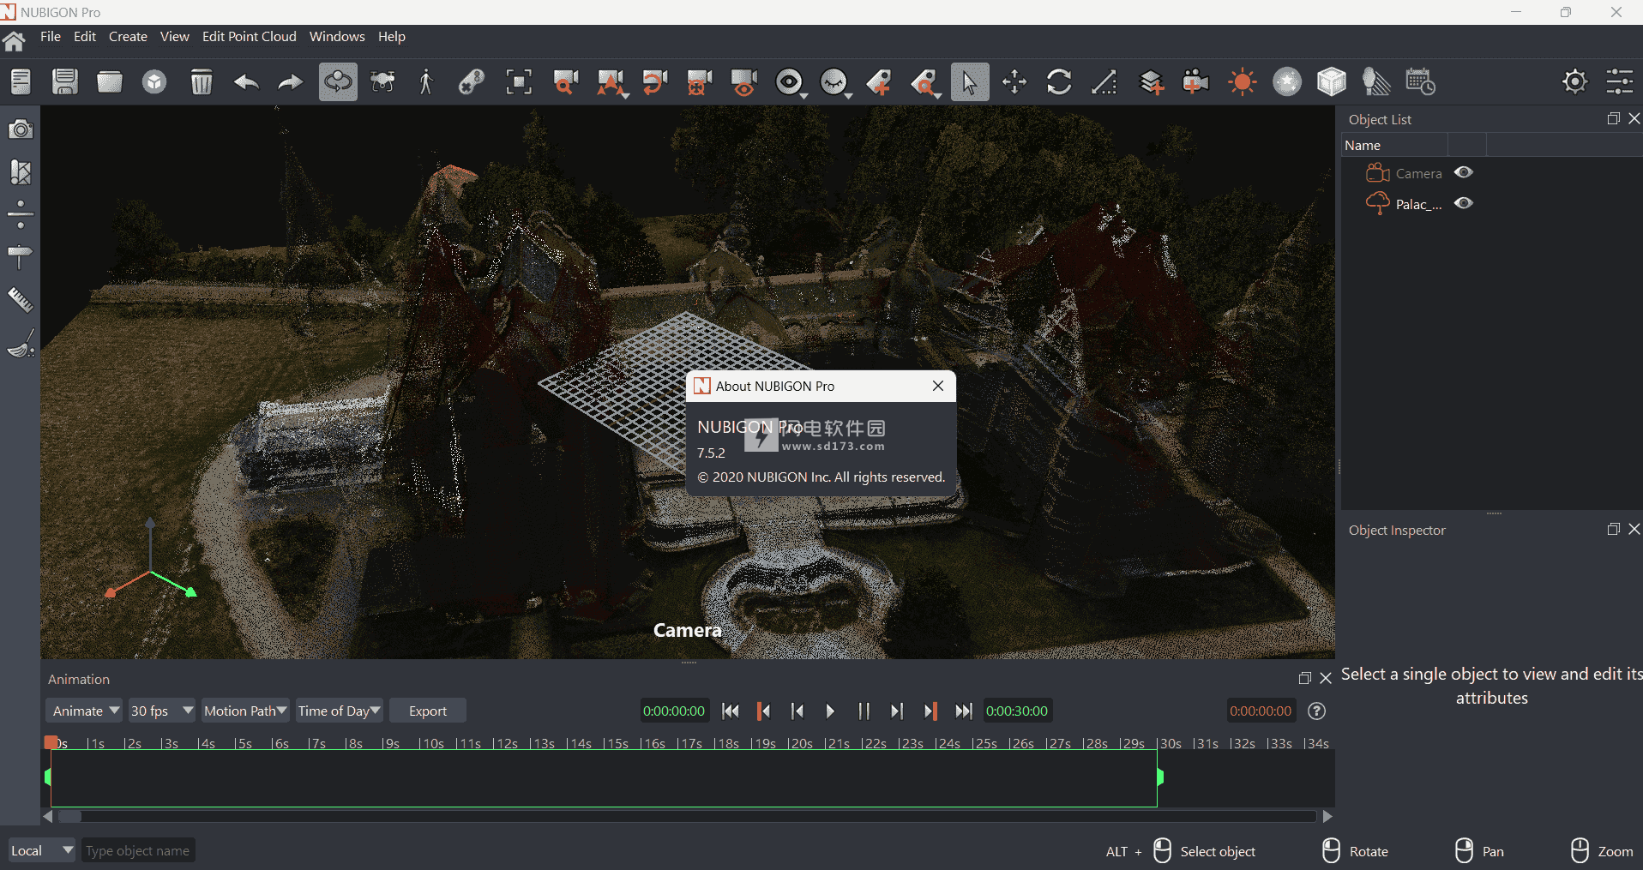Click the sparkle sphere effect icon
1643x870 pixels.
(1287, 82)
